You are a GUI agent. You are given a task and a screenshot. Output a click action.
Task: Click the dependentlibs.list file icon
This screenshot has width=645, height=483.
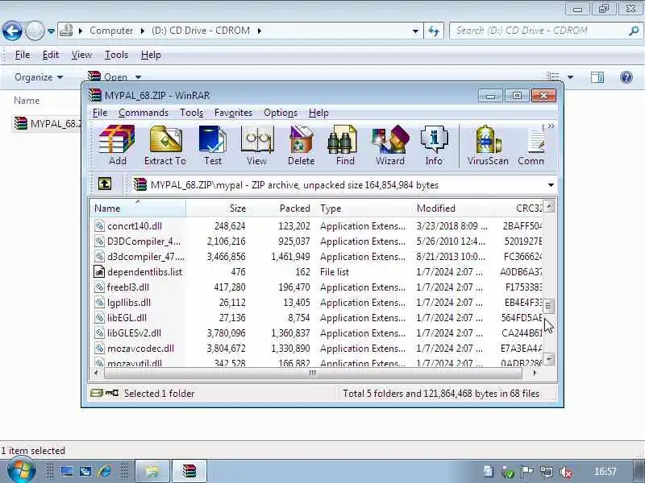99,271
